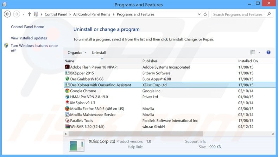Select HMA! Pro VPN 2.8.19.0 name
The image size is (278, 157).
(89, 97)
